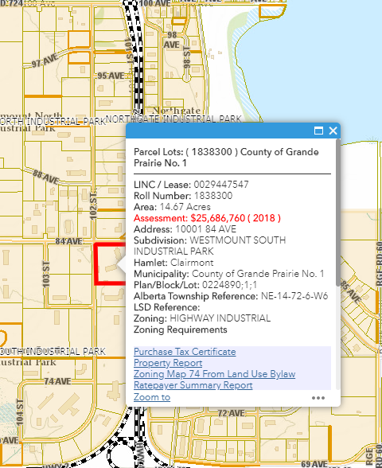Click the 74 AVE street label
This screenshot has width=382, height=468.
pyautogui.click(x=57, y=381)
